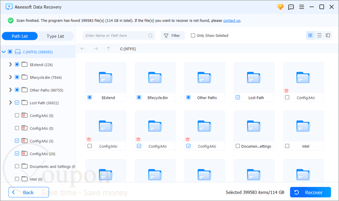Open the premium diamond upgrade icon
The height and width of the screenshot is (201, 339).
[x=280, y=7]
